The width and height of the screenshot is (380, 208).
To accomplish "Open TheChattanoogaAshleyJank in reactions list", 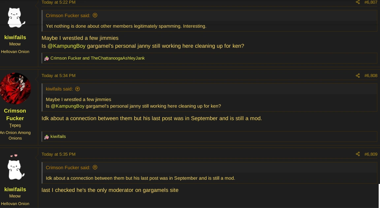I will coord(117,58).
